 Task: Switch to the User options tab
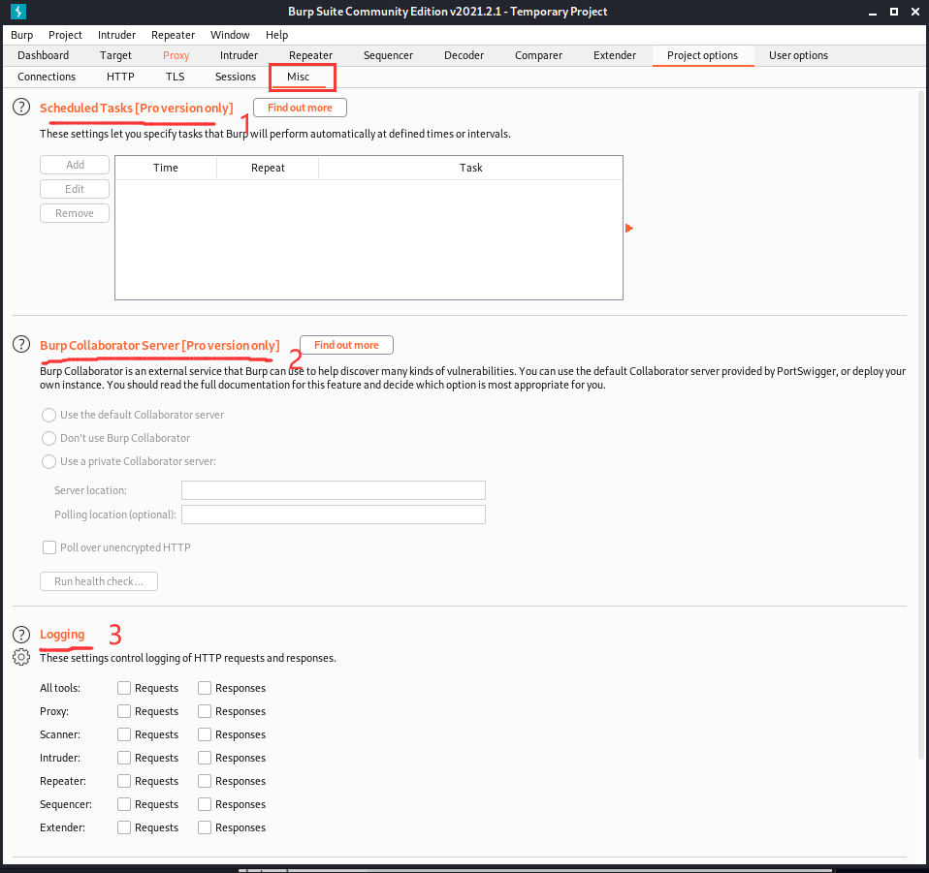(798, 55)
